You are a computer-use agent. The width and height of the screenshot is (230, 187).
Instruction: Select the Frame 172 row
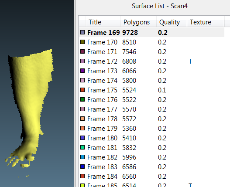tap(152, 61)
